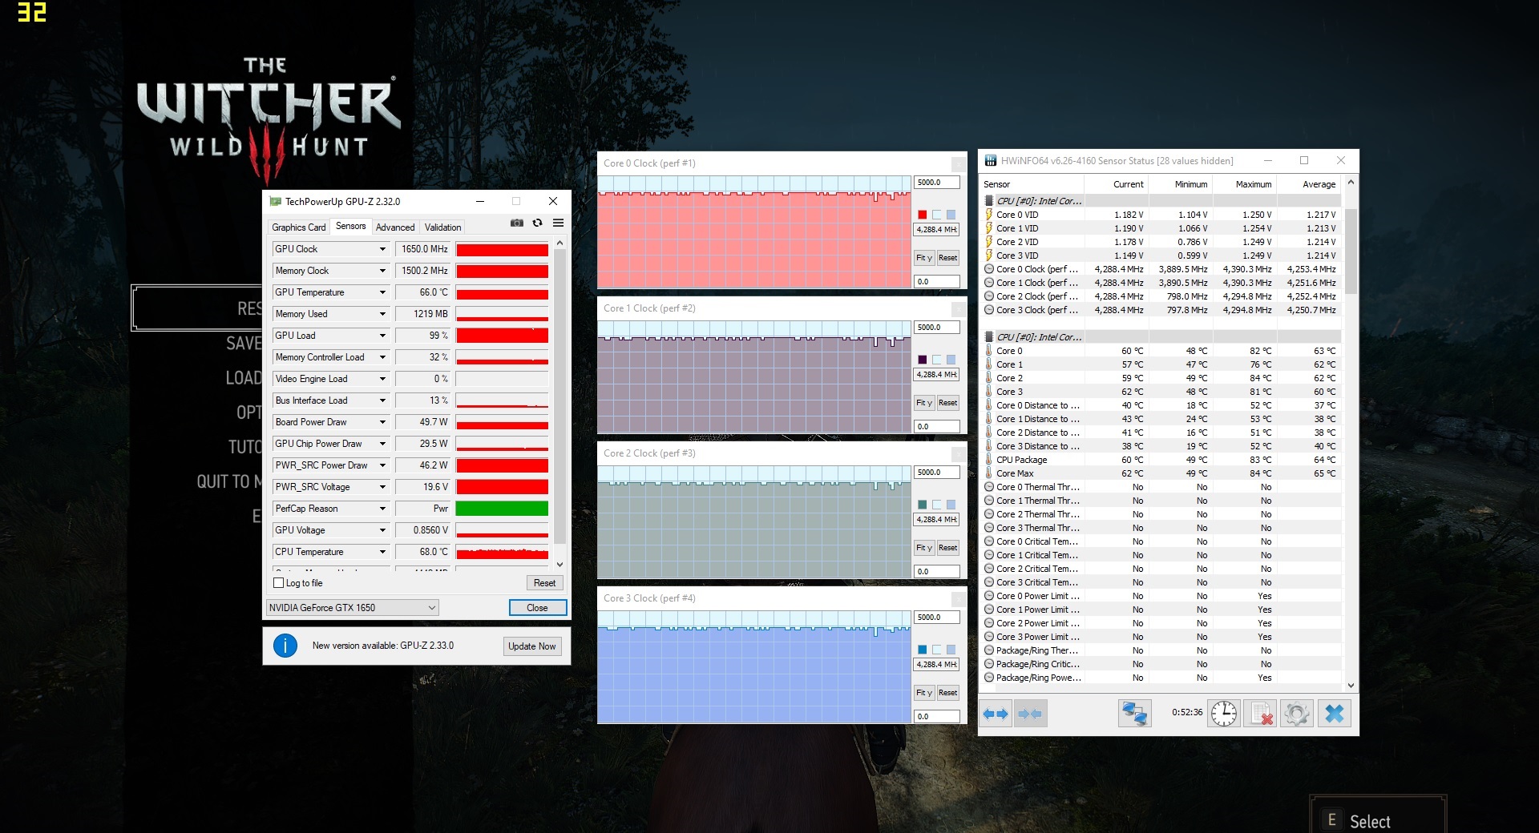Close Core 2 Clock graph window

[x=957, y=453]
